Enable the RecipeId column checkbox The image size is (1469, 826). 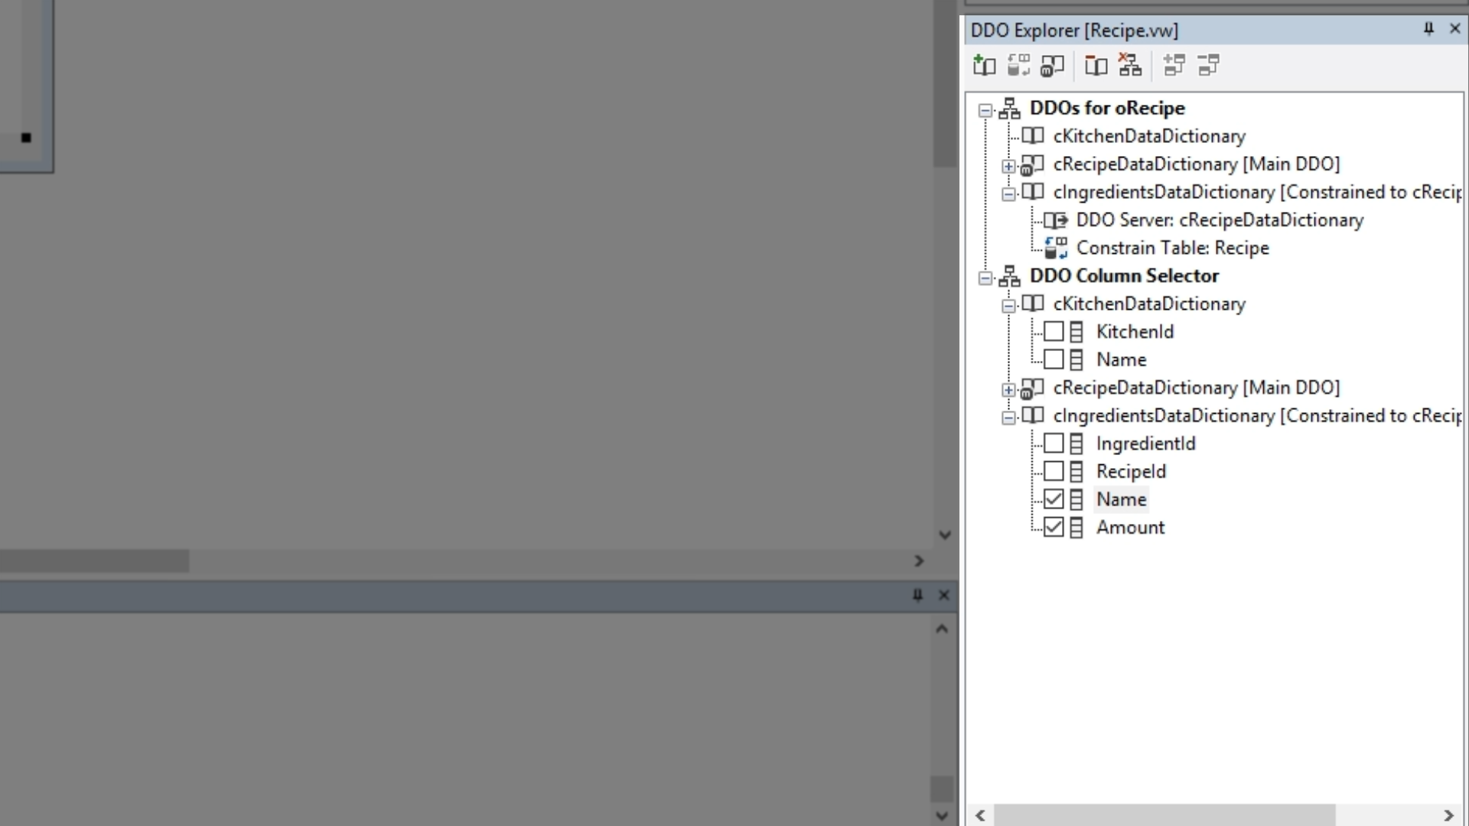pyautogui.click(x=1054, y=472)
